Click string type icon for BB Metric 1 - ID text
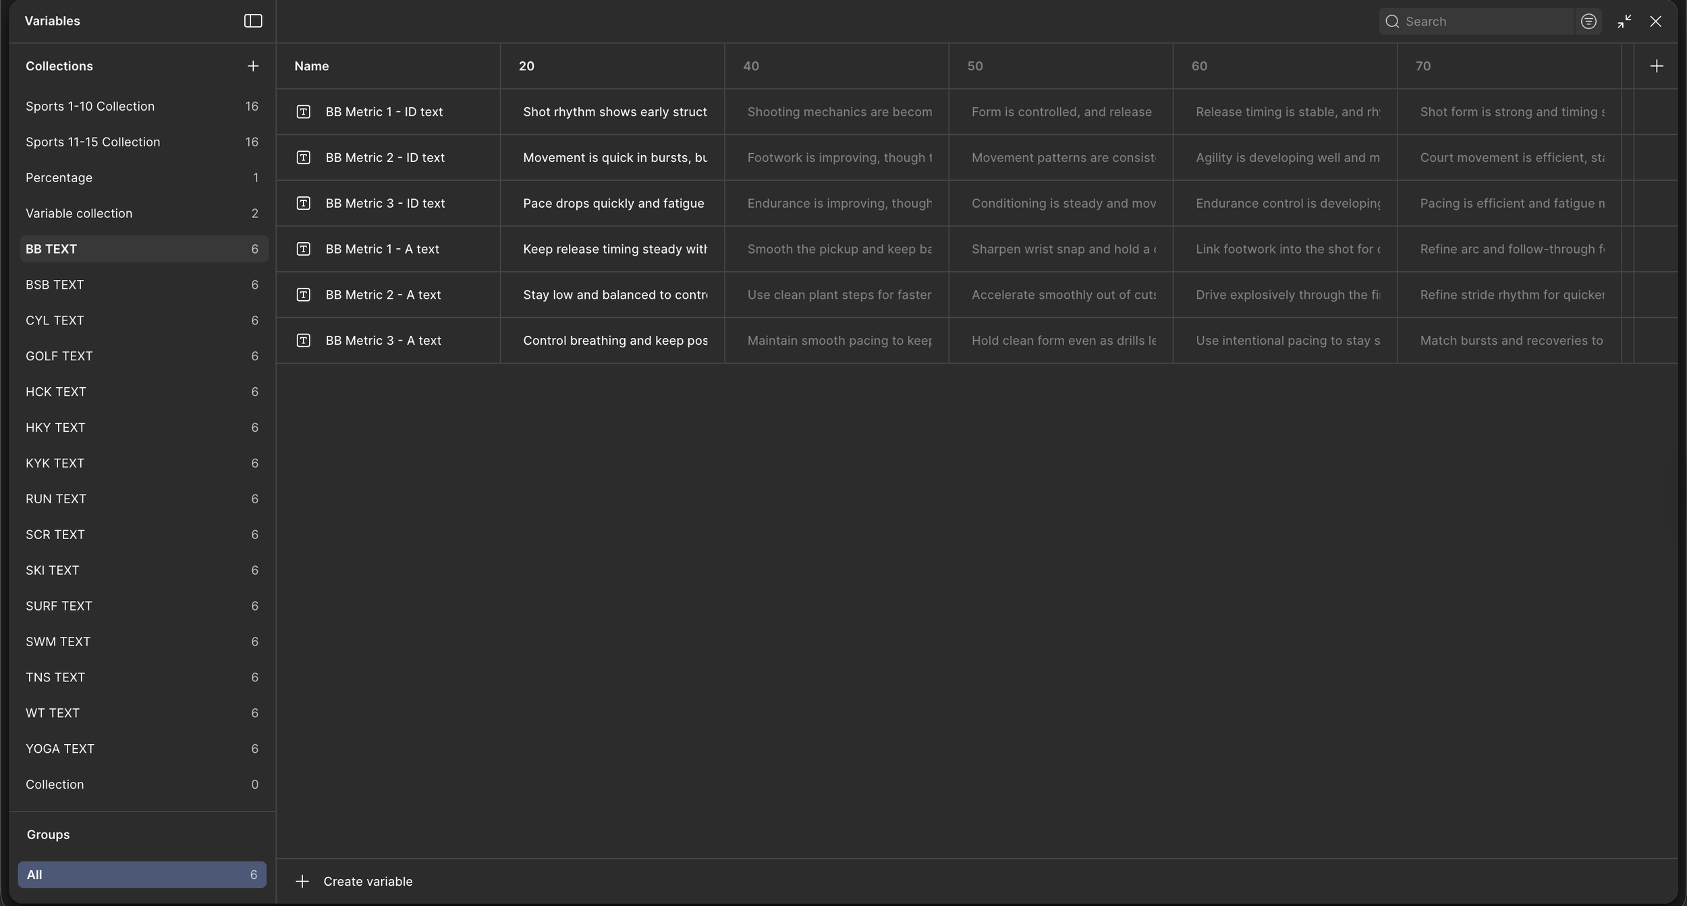This screenshot has height=906, width=1687. [304, 112]
